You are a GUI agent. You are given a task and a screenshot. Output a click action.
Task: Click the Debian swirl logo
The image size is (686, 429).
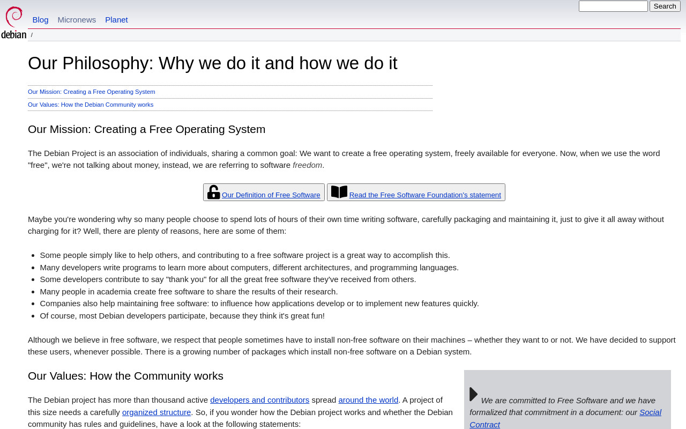click(x=13, y=23)
